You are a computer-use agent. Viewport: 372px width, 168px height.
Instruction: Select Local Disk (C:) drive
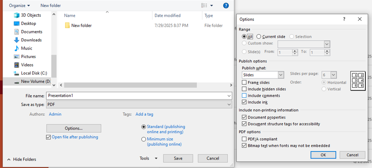(x=34, y=73)
